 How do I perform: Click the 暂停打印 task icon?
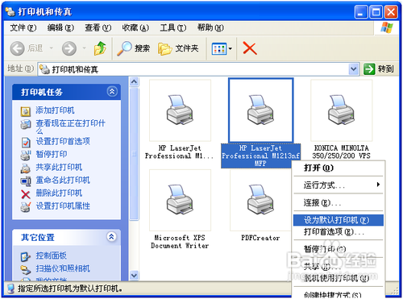pos(26,155)
